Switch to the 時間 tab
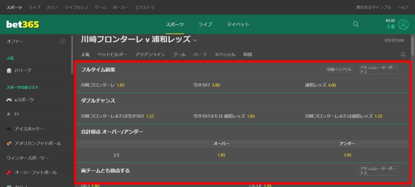The width and height of the screenshot is (415, 187). click(x=248, y=55)
